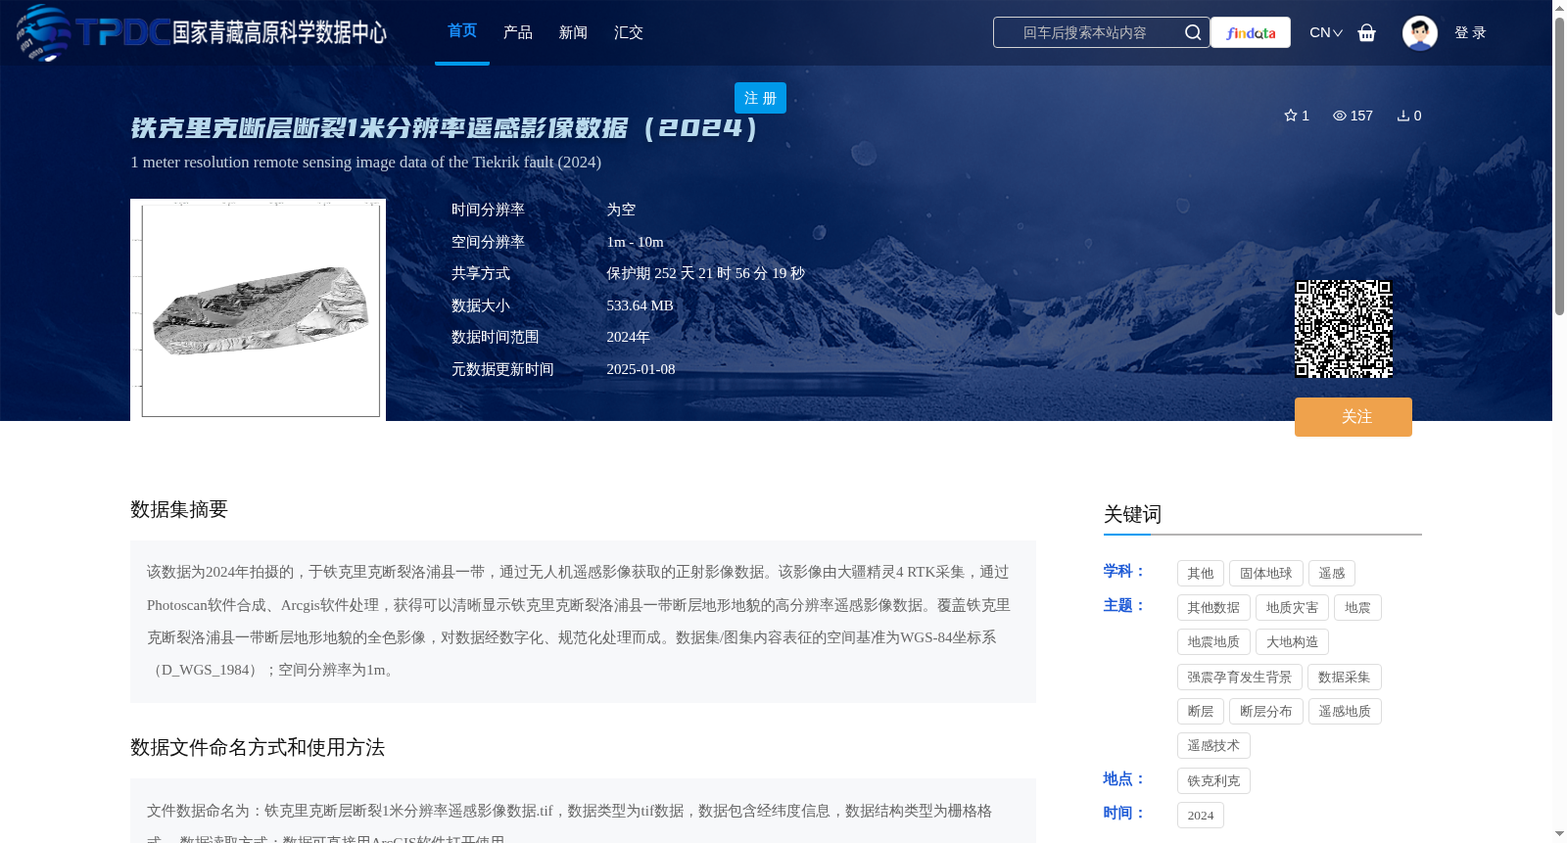Viewport: 1567px width, 843px height.
Task: Click the 数据集摘要 section heading
Action: point(179,509)
